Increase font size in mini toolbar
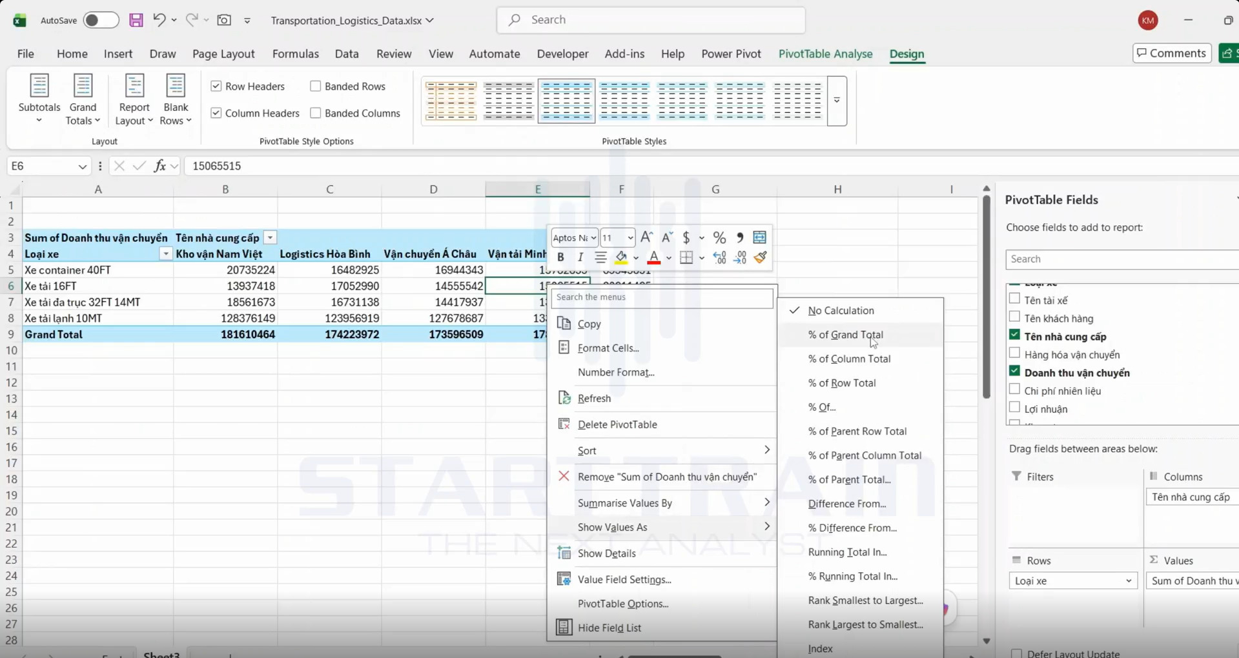This screenshot has width=1239, height=658. click(646, 237)
